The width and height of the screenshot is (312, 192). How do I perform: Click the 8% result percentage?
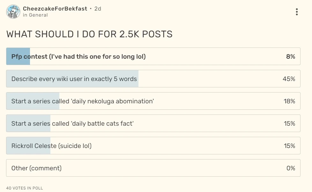291,56
